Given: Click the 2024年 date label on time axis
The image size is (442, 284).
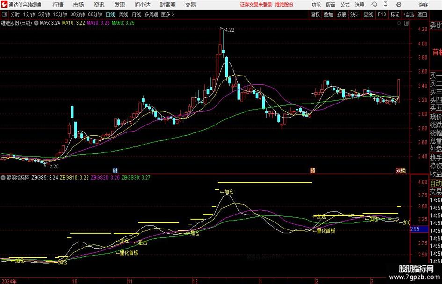Looking at the screenshot, I should (9, 281).
